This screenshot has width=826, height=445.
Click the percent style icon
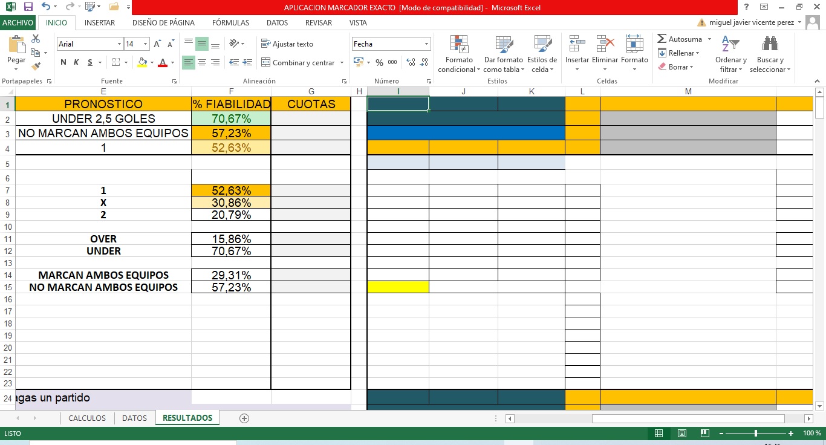(379, 62)
